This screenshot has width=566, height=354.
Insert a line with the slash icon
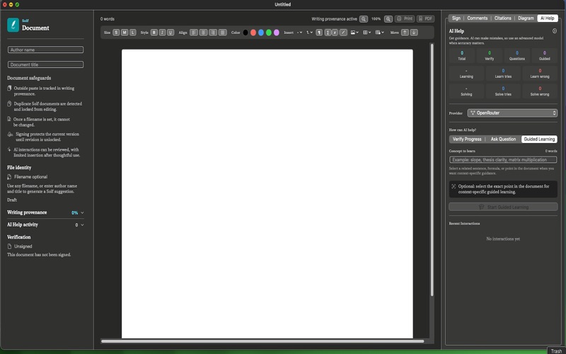point(343,33)
